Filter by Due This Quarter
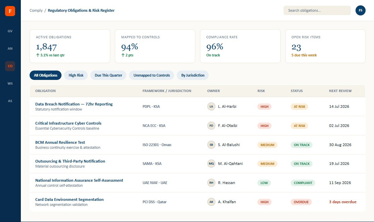Viewport: 374px width, 222px height. tap(108, 75)
